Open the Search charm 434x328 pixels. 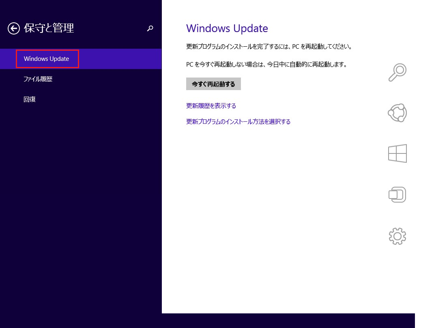[x=397, y=72]
